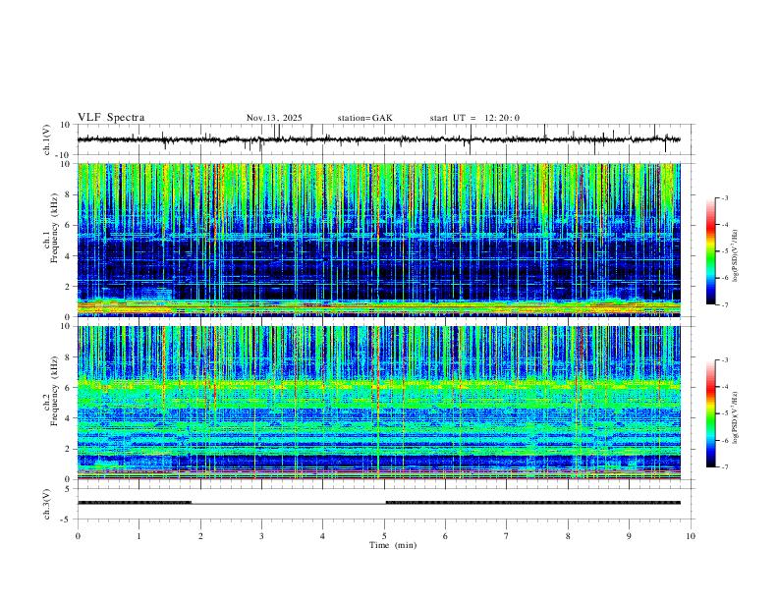The image size is (778, 601).
Task: Click time axis tick label '5'
Action: tap(384, 536)
